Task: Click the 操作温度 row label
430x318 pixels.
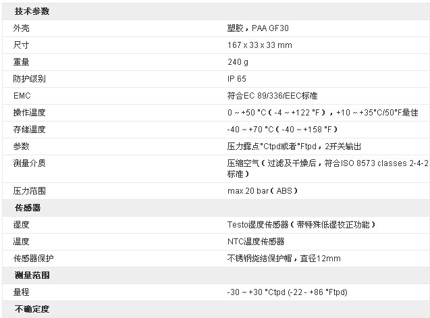Action: pyautogui.click(x=29, y=113)
